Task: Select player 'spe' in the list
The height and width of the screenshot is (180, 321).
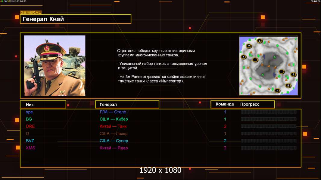Action: pos(29,112)
